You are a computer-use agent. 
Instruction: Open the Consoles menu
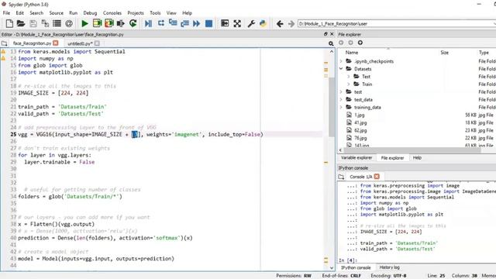(x=112, y=13)
